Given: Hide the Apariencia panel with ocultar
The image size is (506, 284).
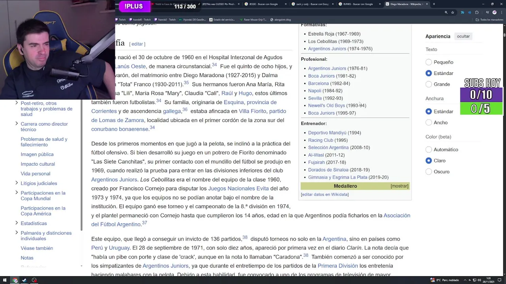Looking at the screenshot, I should coord(463,36).
